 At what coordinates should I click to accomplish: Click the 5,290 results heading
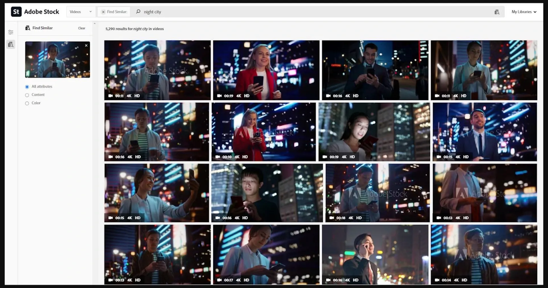point(134,29)
